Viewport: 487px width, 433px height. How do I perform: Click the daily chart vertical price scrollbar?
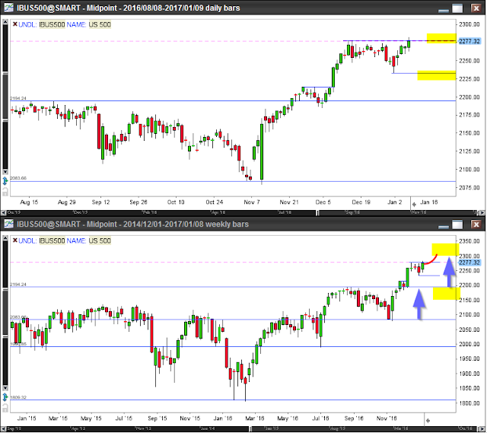click(x=5, y=97)
